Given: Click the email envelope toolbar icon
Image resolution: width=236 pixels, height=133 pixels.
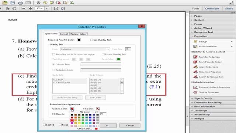Looking at the screenshot, I should pyautogui.click(x=28, y=3).
